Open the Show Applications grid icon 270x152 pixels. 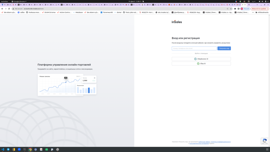267,149
